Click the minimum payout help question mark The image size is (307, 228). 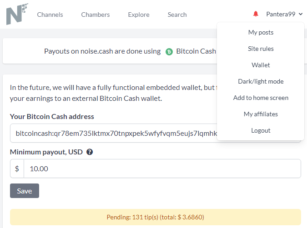click(x=90, y=152)
